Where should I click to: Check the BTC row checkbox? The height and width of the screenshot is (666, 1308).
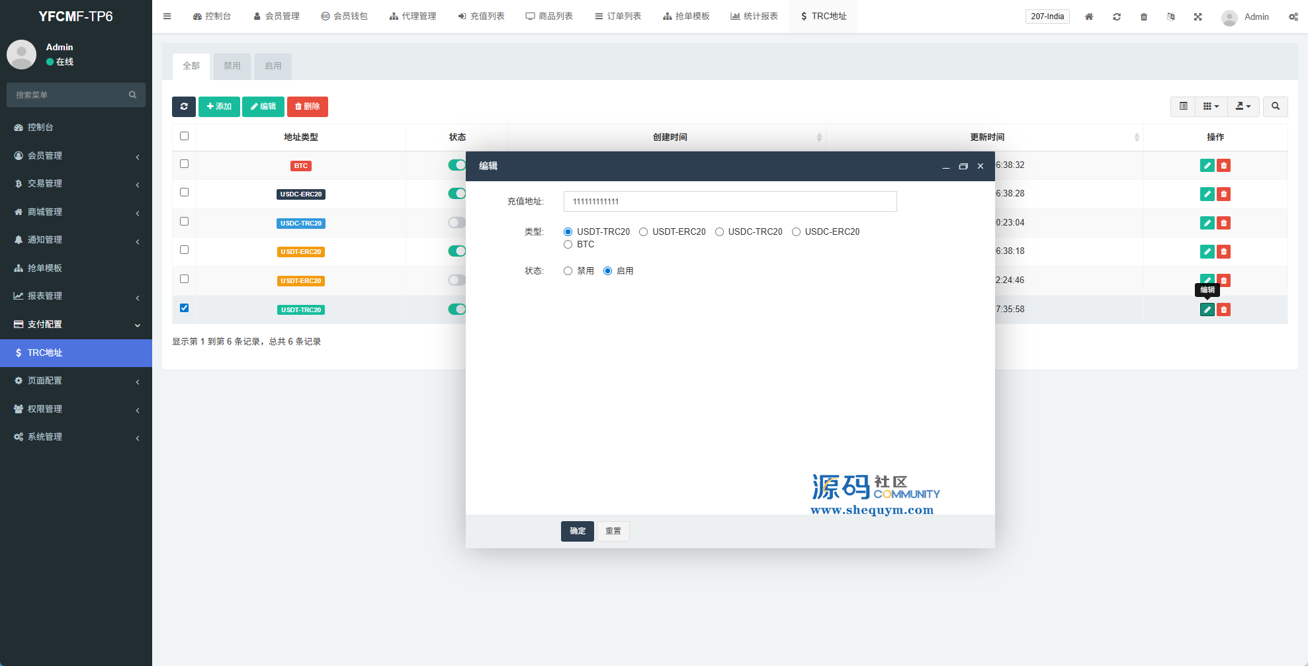[184, 164]
